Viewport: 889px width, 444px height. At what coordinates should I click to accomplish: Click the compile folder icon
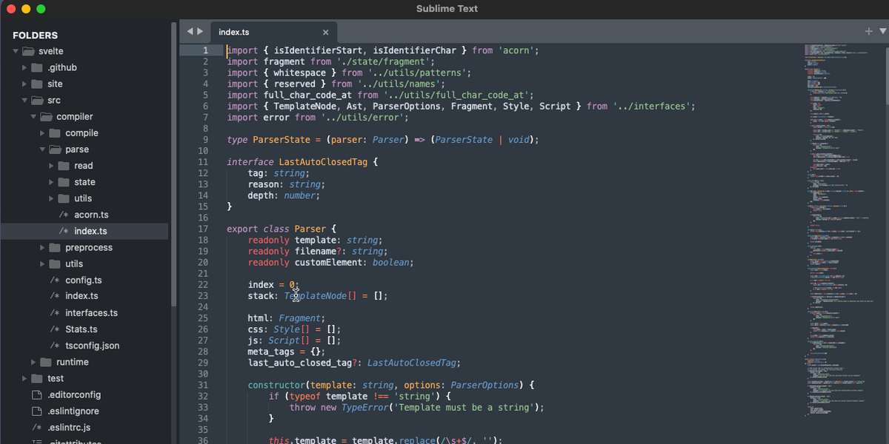coord(55,133)
